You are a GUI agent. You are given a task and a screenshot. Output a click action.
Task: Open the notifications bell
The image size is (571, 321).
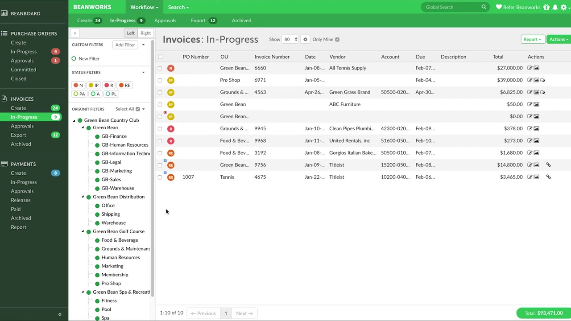click(x=555, y=7)
